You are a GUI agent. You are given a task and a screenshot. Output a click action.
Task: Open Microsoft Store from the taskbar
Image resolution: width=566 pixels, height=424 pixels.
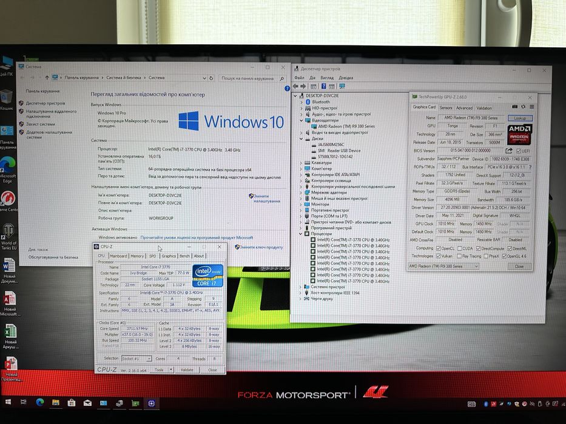point(72,403)
